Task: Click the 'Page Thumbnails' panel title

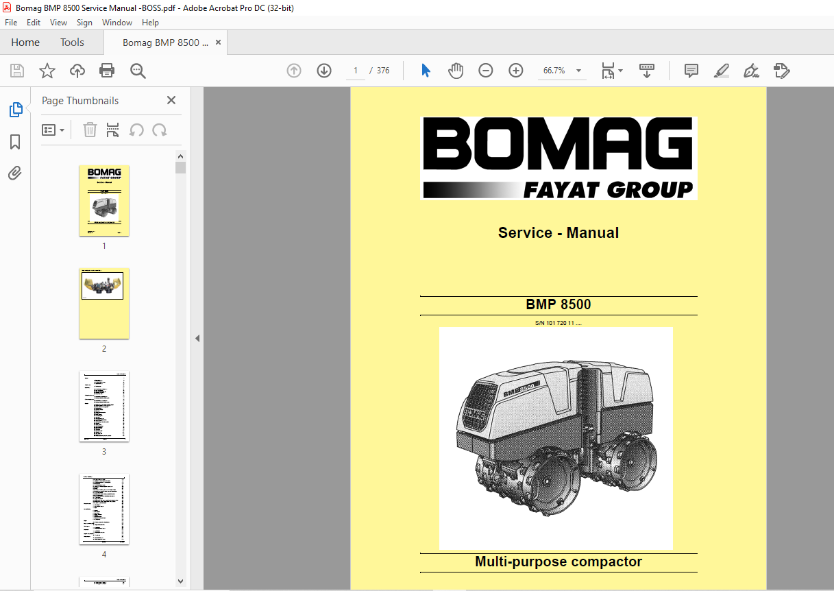Action: pyautogui.click(x=80, y=101)
